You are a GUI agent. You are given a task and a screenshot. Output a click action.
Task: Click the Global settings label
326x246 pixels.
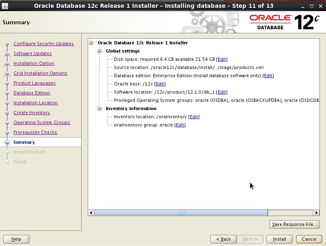(123, 51)
